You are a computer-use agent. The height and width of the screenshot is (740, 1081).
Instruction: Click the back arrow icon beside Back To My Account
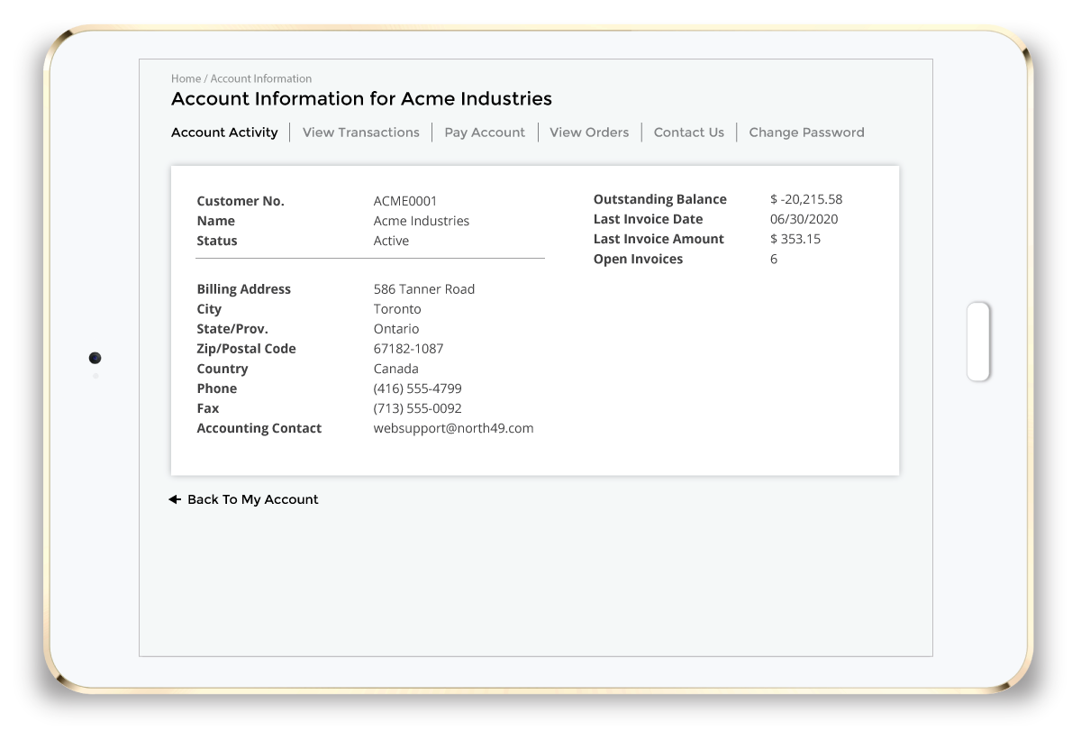click(175, 499)
